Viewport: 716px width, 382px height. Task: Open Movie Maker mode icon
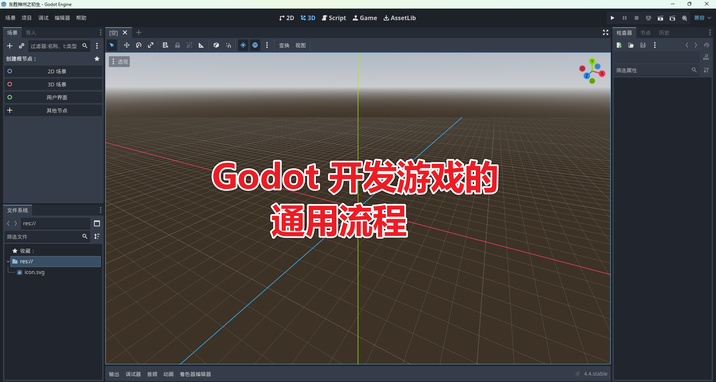click(684, 18)
